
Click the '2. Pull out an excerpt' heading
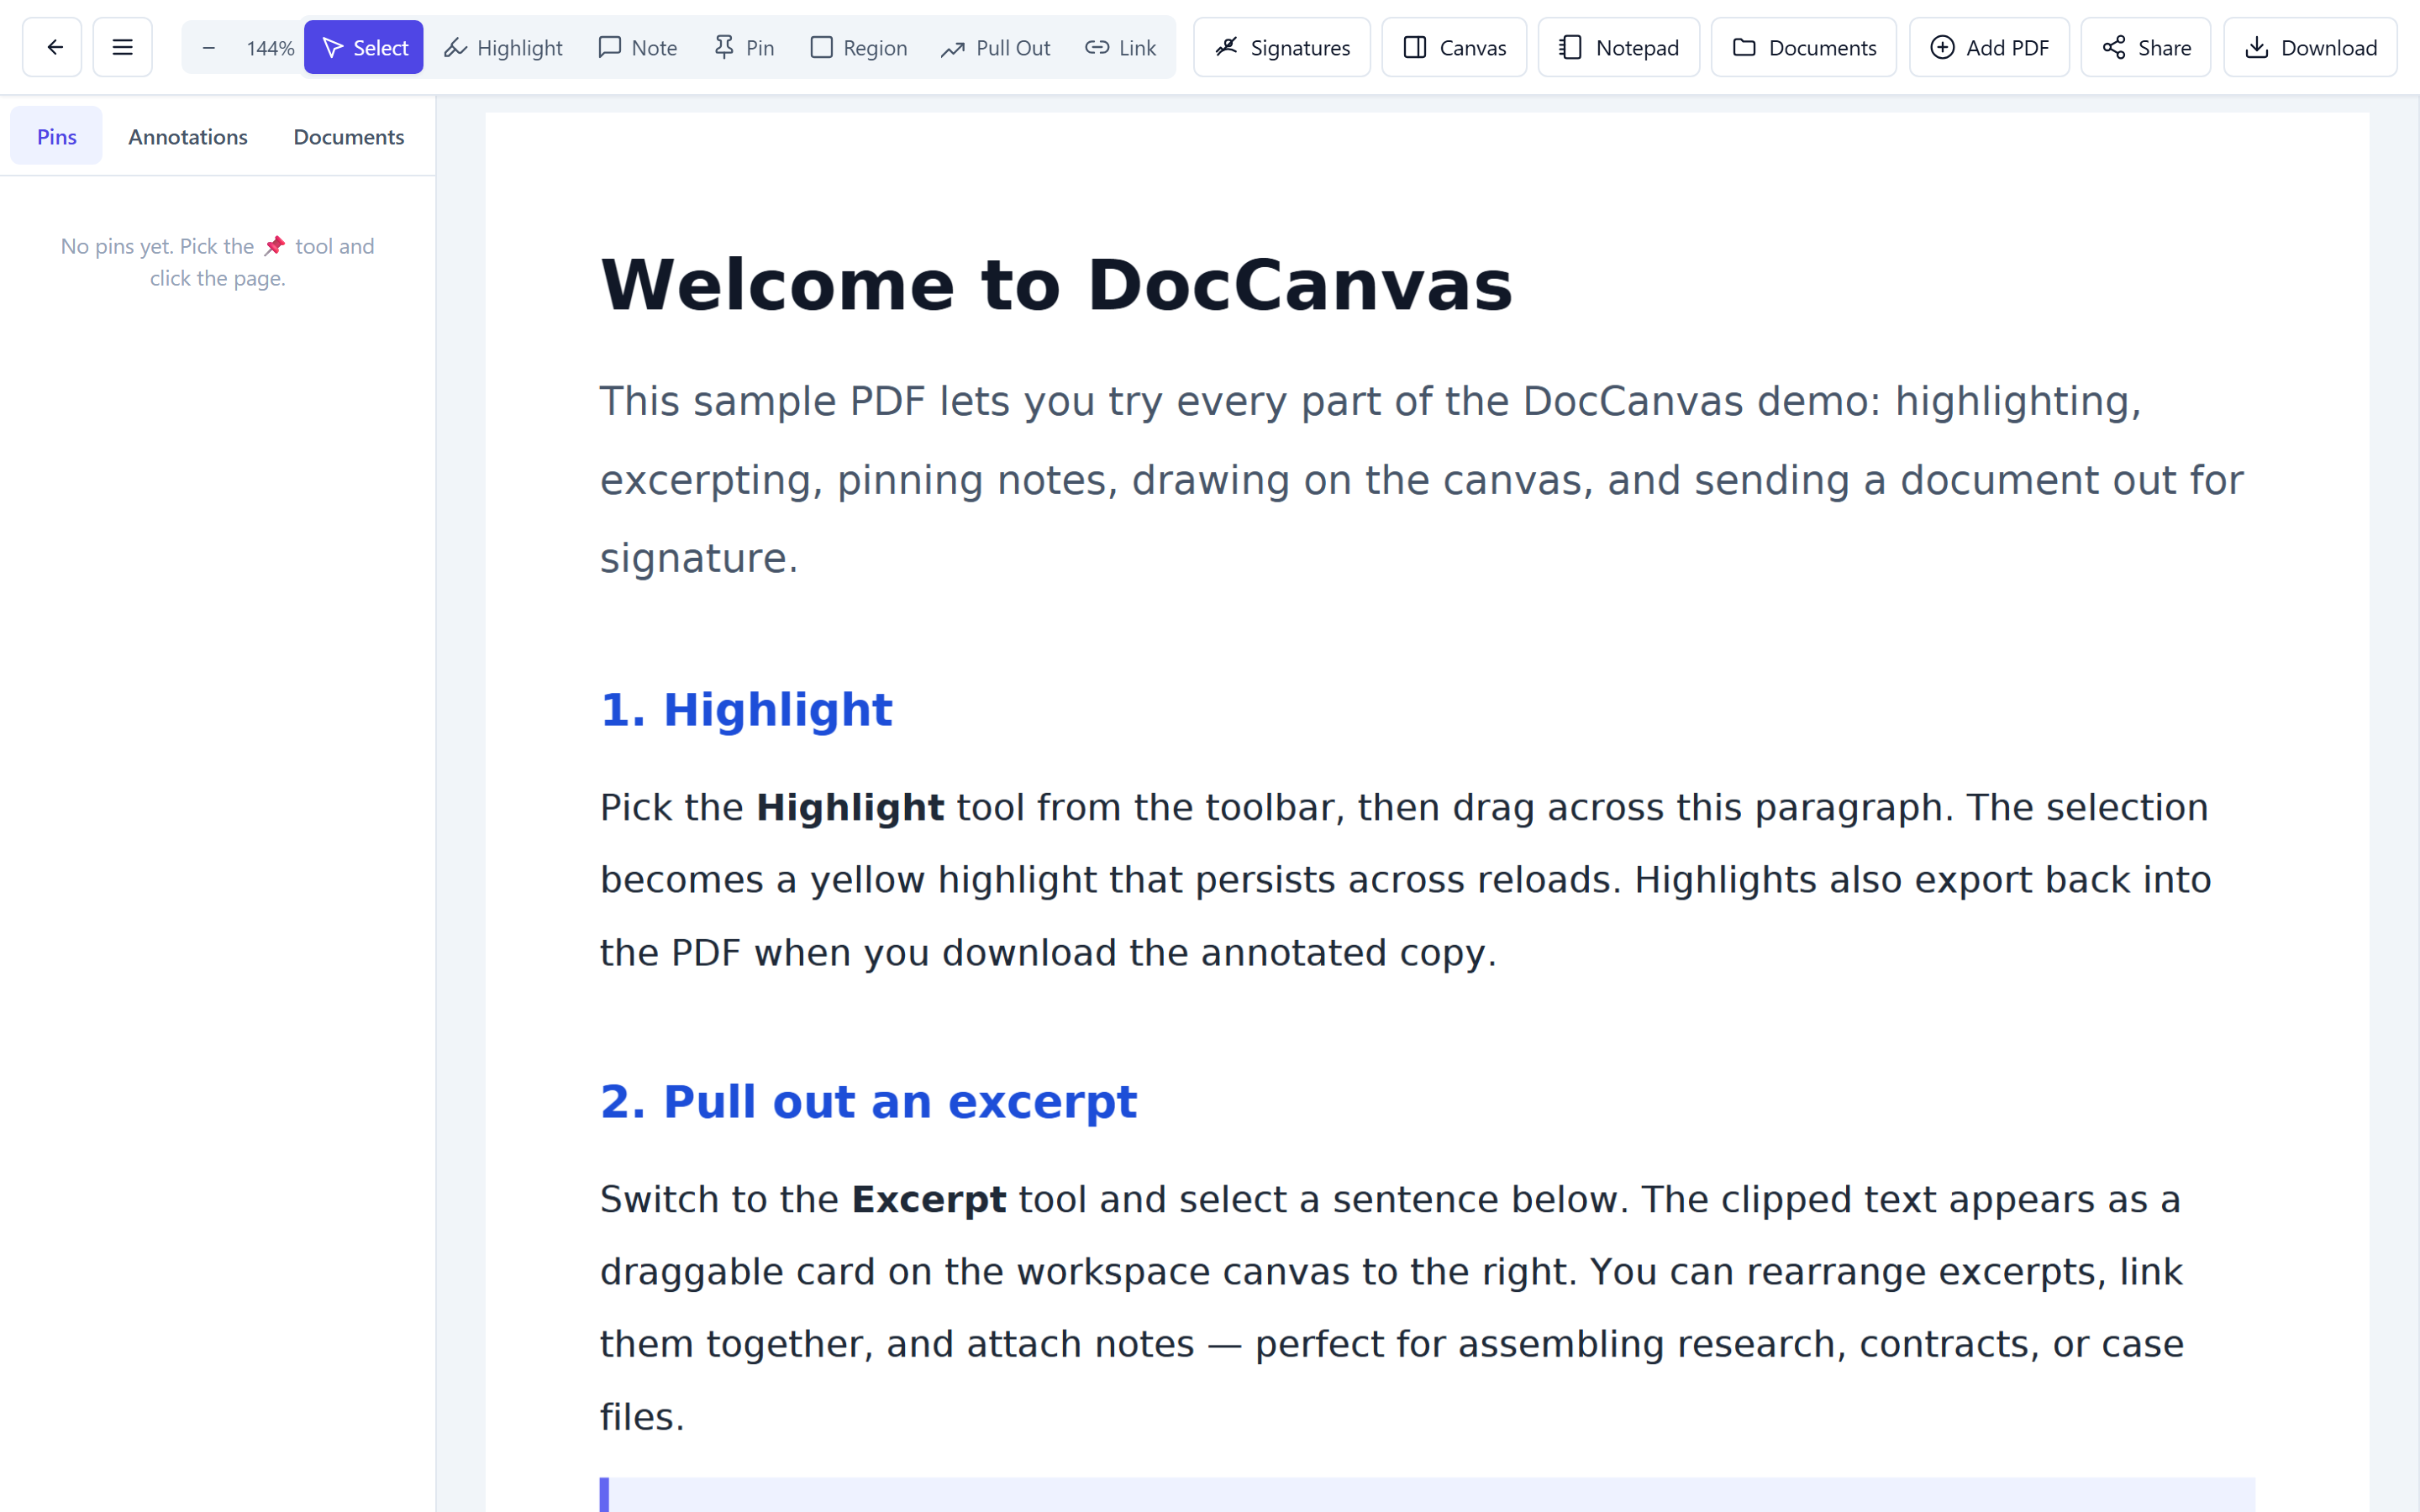click(x=868, y=1102)
